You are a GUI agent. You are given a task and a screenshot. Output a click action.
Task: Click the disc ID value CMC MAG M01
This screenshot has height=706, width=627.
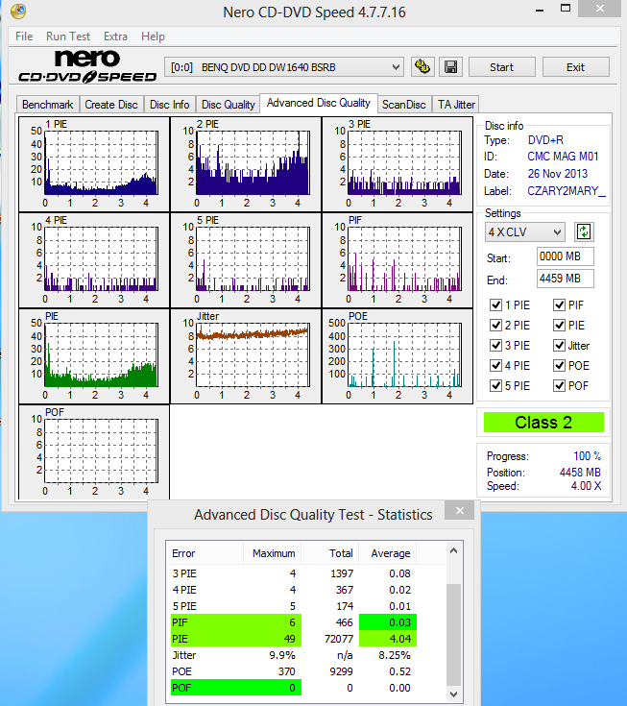point(563,157)
